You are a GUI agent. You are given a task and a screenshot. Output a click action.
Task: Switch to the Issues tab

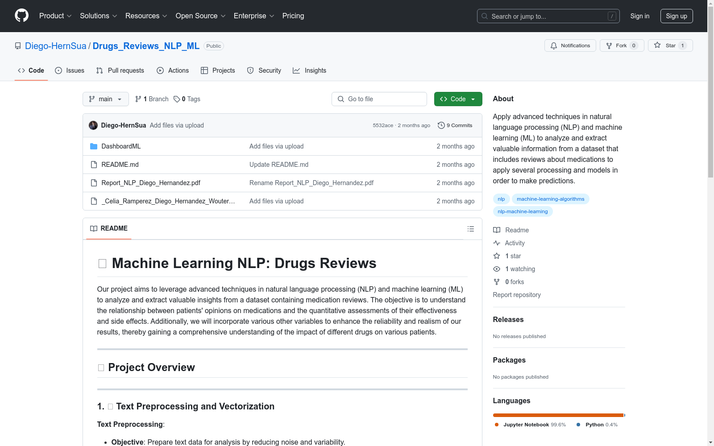coord(70,70)
